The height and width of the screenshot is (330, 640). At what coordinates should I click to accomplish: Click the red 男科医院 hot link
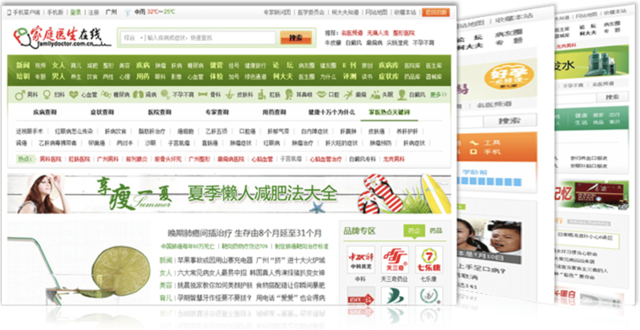point(51,160)
